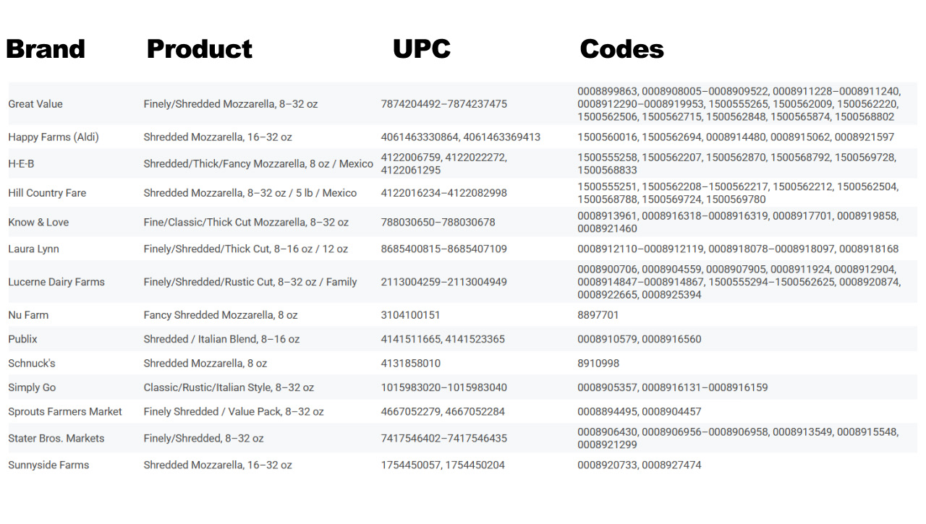Select Sprouts Farmers Market brand cell

pyautogui.click(x=65, y=412)
